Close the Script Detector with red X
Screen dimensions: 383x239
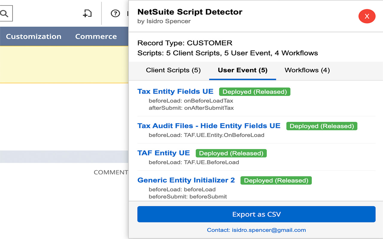pyautogui.click(x=367, y=16)
